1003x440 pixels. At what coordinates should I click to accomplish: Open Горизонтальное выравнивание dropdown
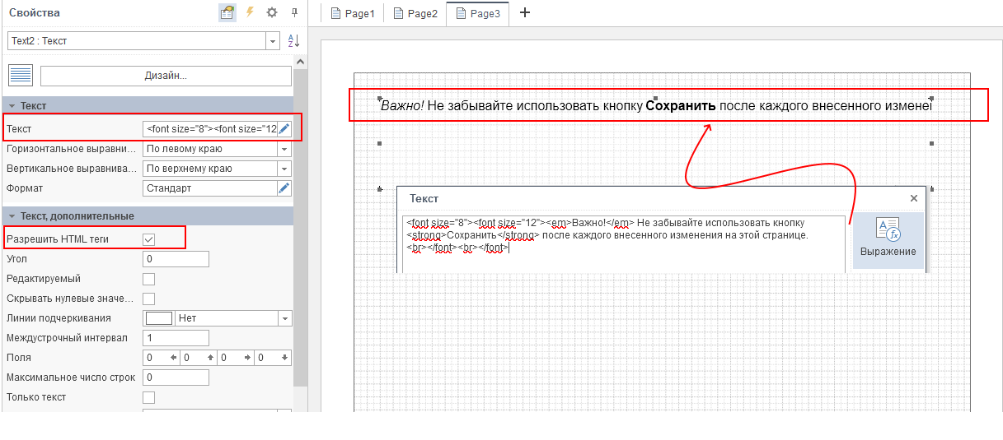coord(284,149)
